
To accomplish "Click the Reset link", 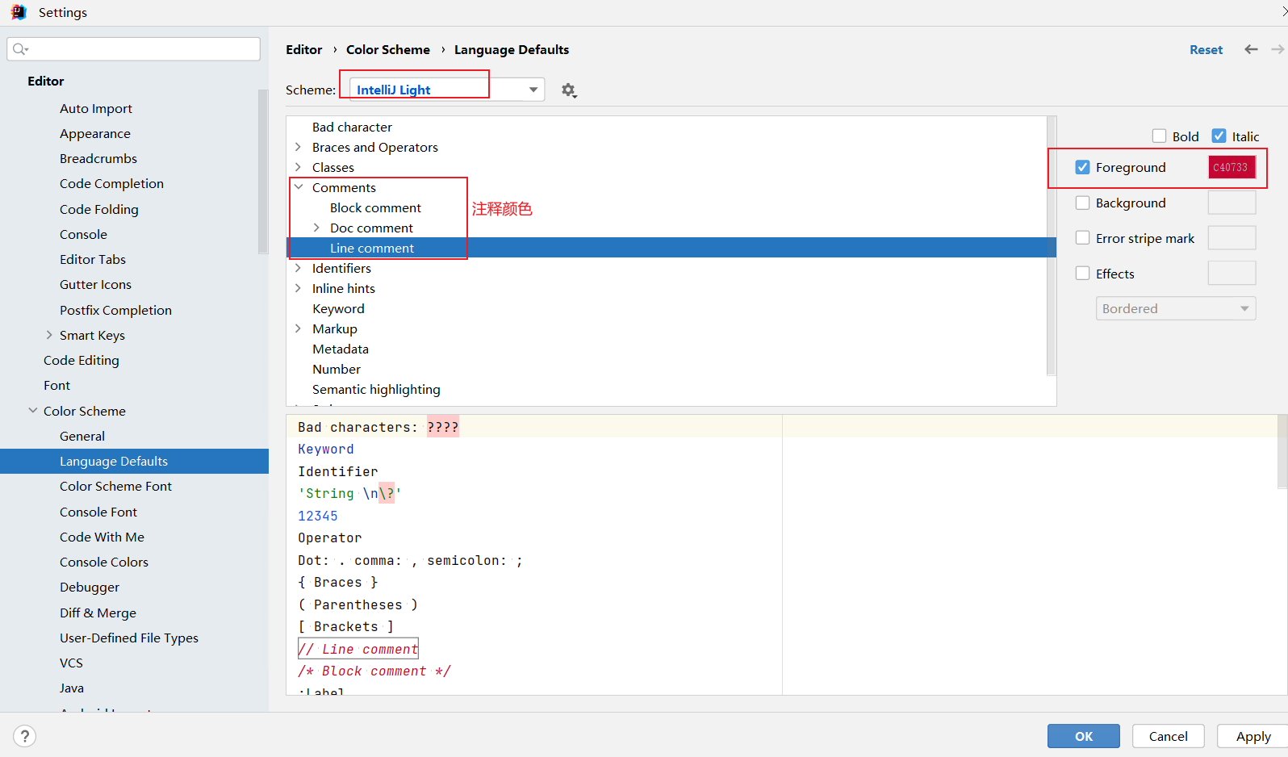I will pyautogui.click(x=1206, y=50).
